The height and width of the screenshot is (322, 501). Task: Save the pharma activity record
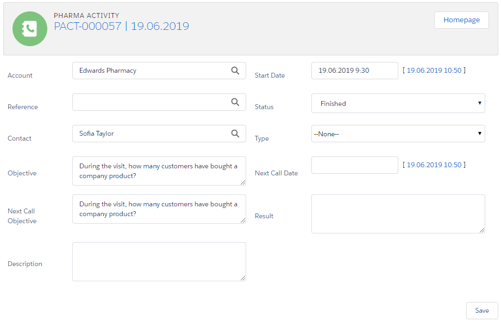481,311
